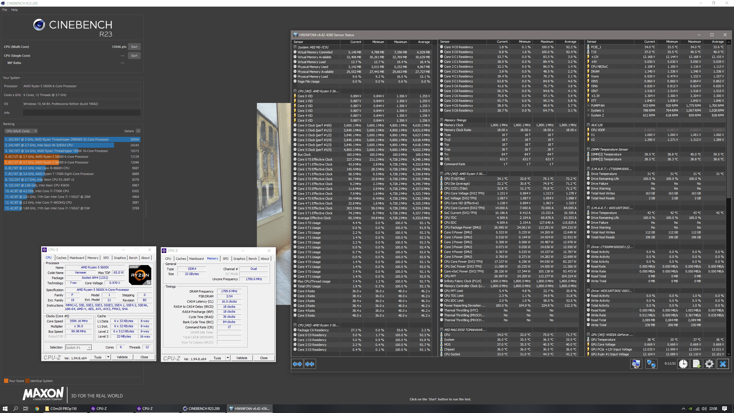Open Bench tab in first CPU-Z window

click(133, 258)
